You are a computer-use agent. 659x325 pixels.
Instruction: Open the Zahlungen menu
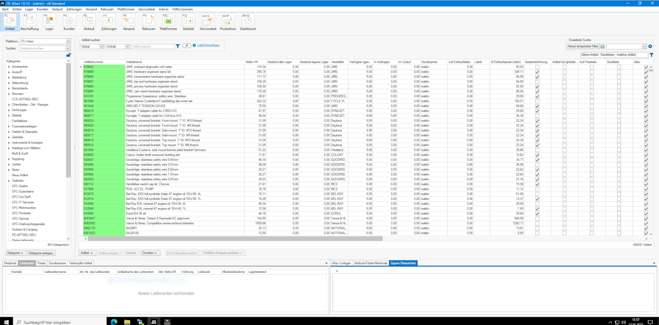tap(74, 9)
